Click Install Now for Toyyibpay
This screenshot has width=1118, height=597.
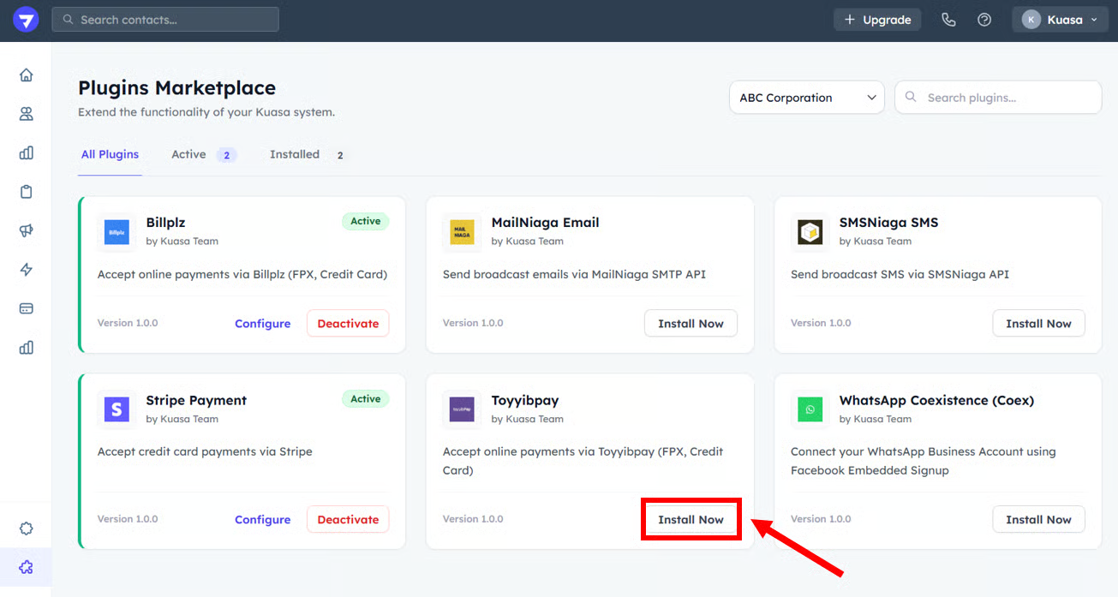[691, 519]
